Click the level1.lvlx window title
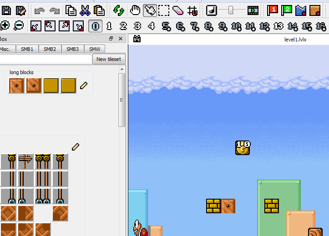The image size is (329, 236). coord(295,40)
